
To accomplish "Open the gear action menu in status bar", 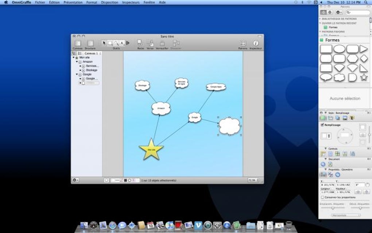I will 75,180.
